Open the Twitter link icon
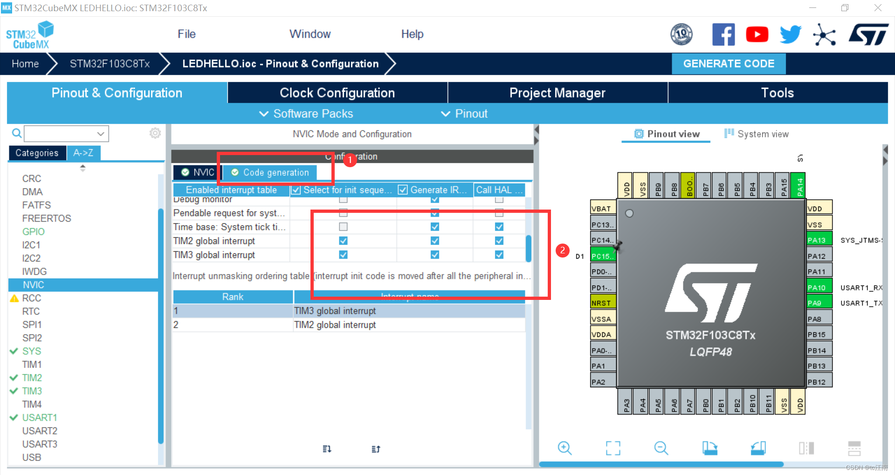The height and width of the screenshot is (475, 895). (x=791, y=34)
